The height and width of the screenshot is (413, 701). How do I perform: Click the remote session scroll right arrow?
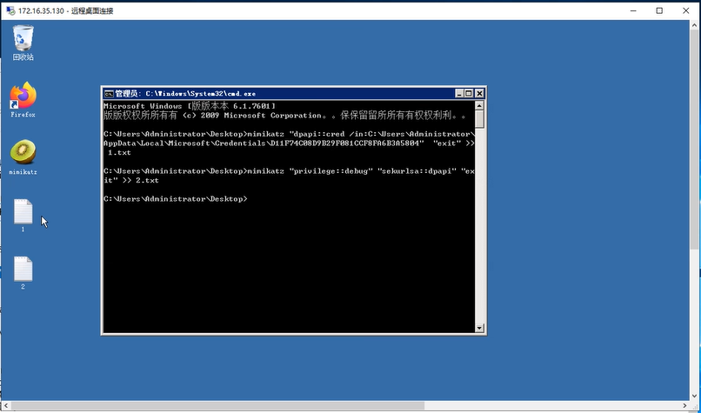(x=684, y=406)
